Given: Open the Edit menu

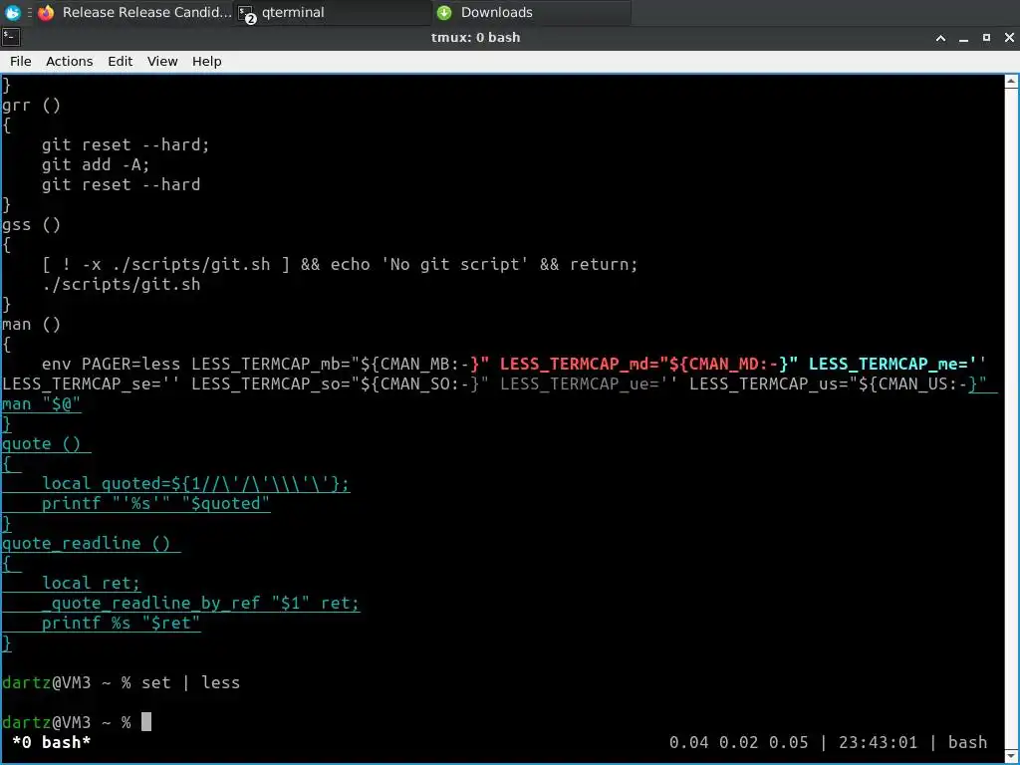Looking at the screenshot, I should coord(120,61).
